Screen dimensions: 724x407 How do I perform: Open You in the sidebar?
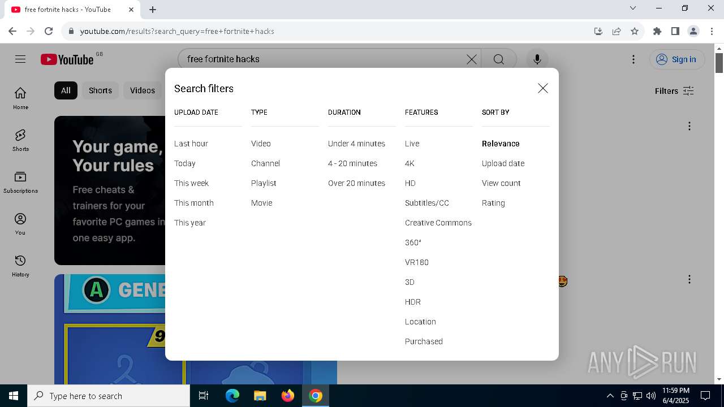click(20, 224)
